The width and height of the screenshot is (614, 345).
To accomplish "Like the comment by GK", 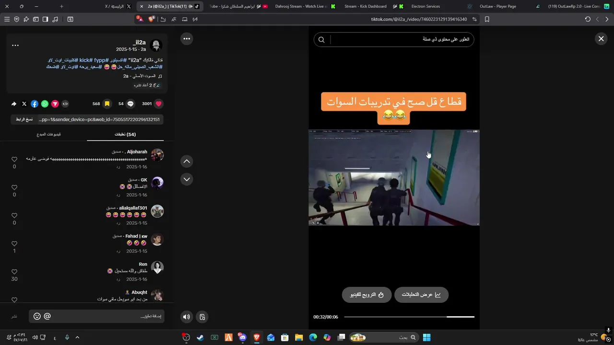I will pos(14,187).
